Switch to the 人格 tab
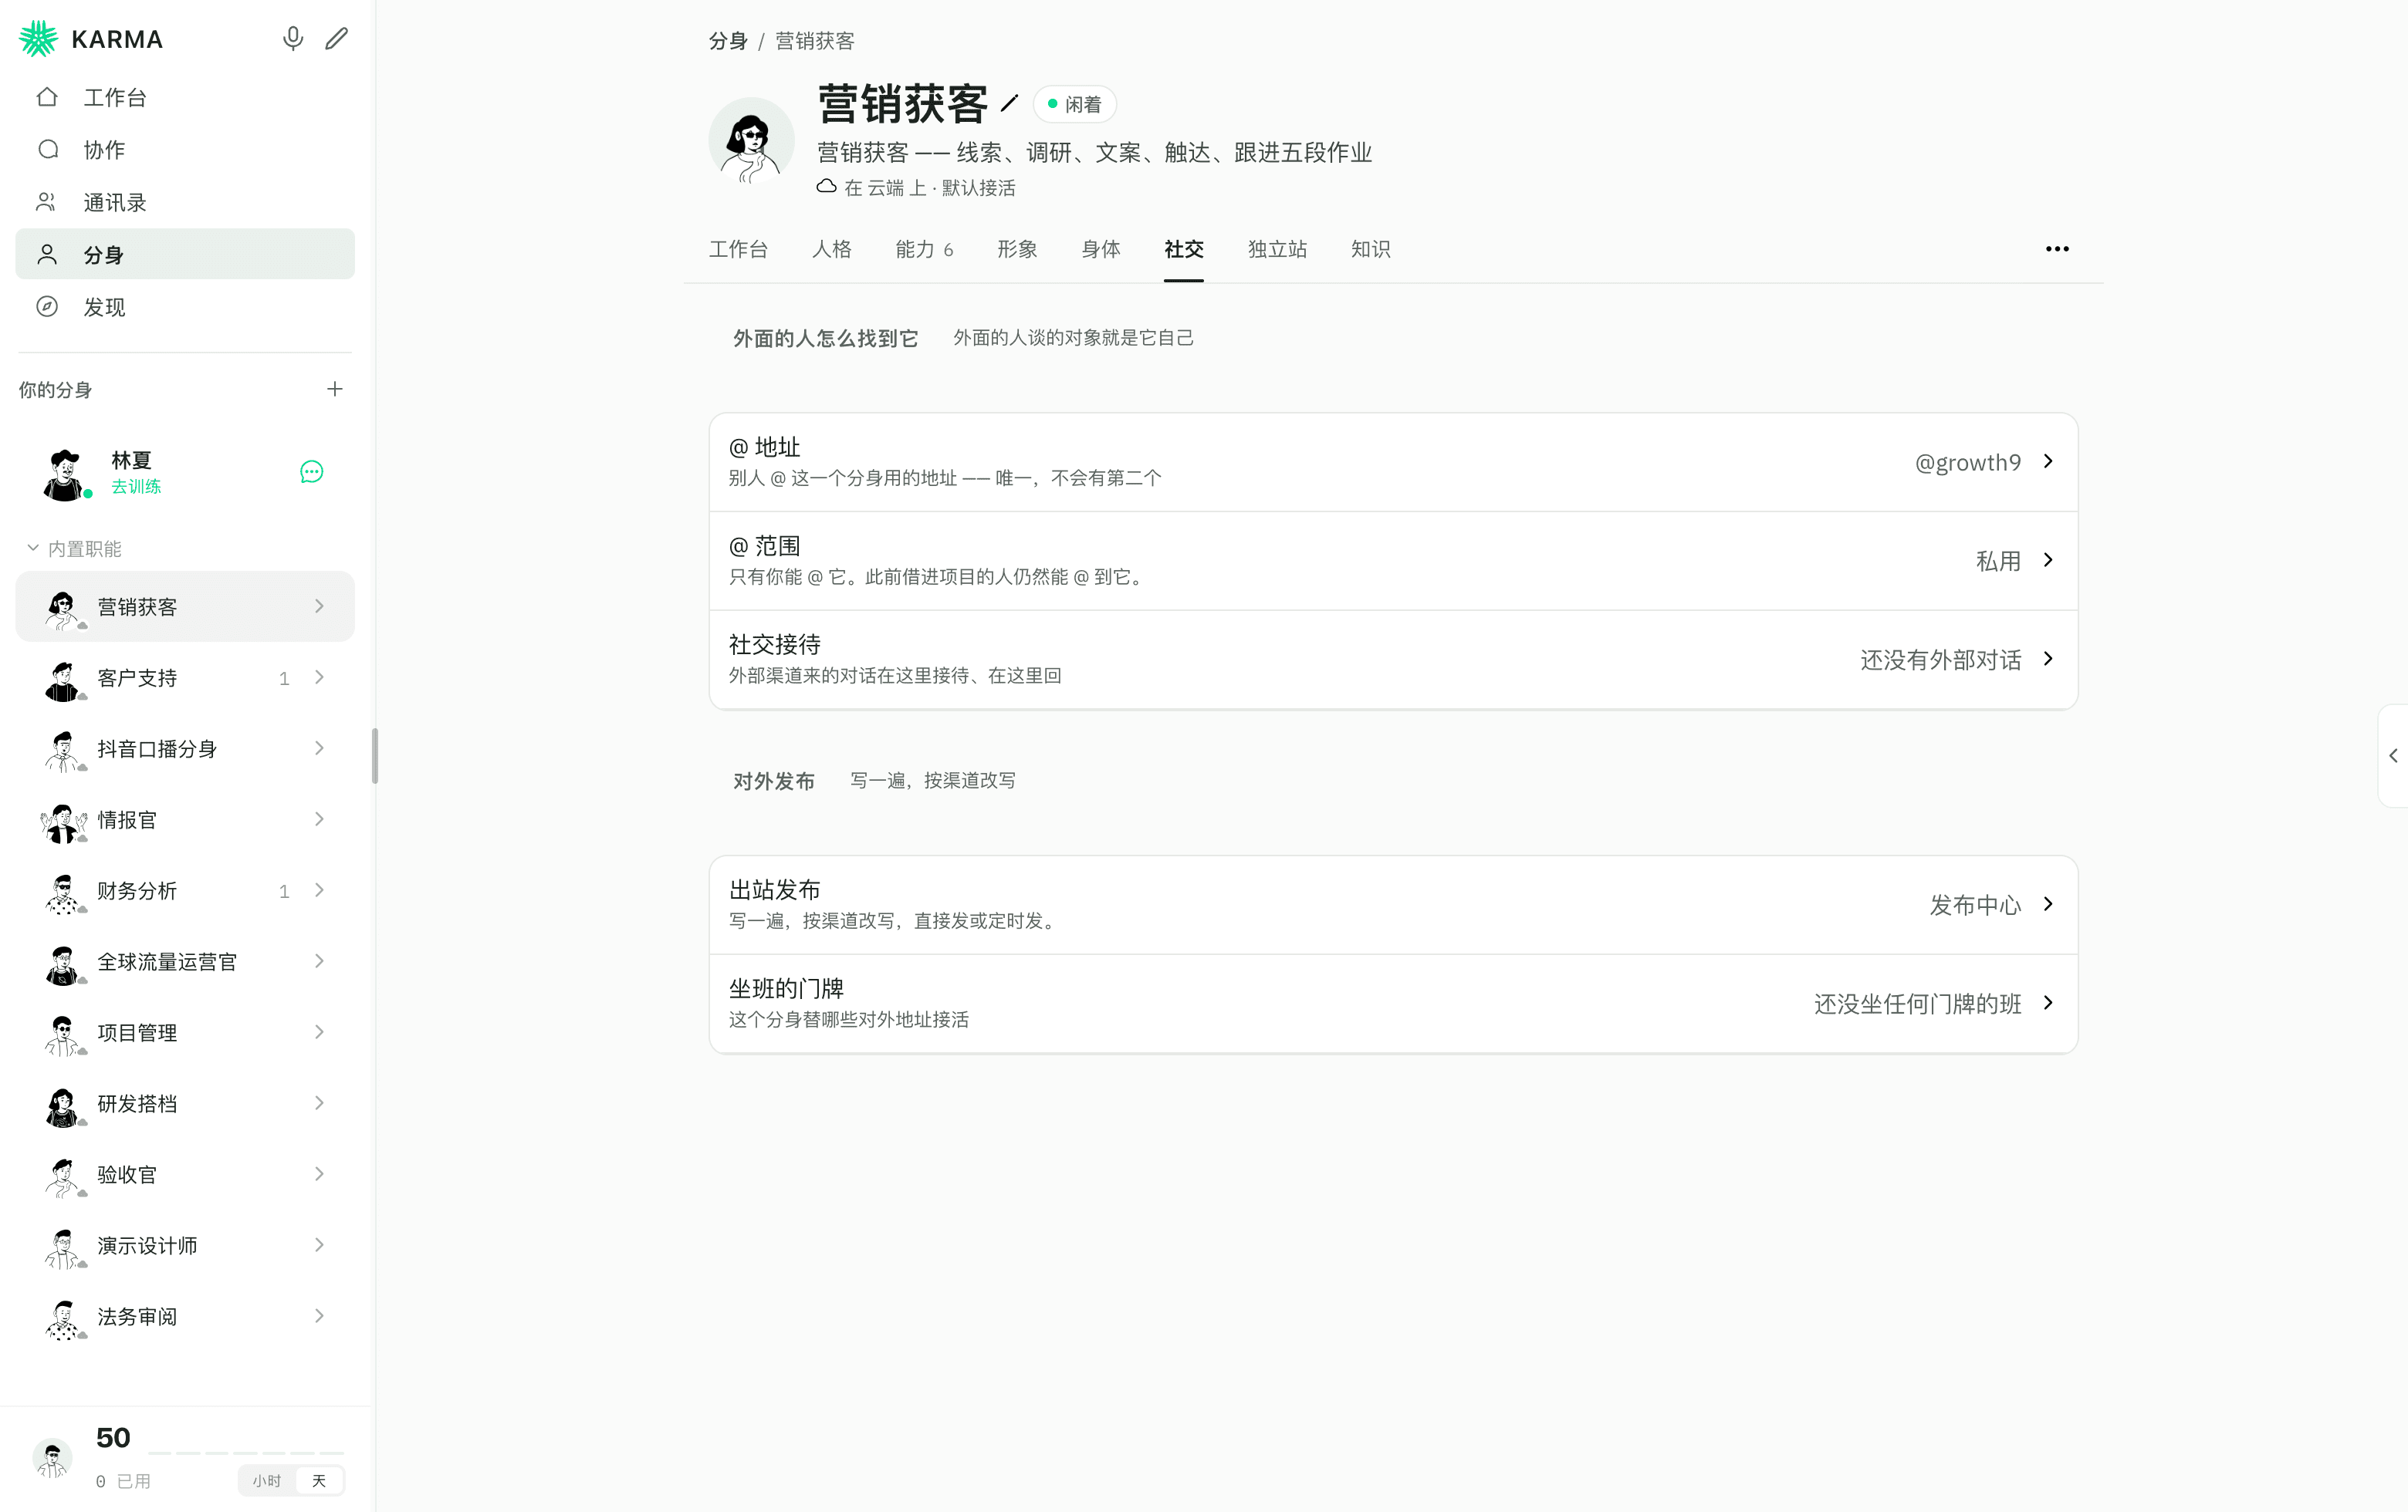This screenshot has width=2408, height=1512. (x=831, y=249)
